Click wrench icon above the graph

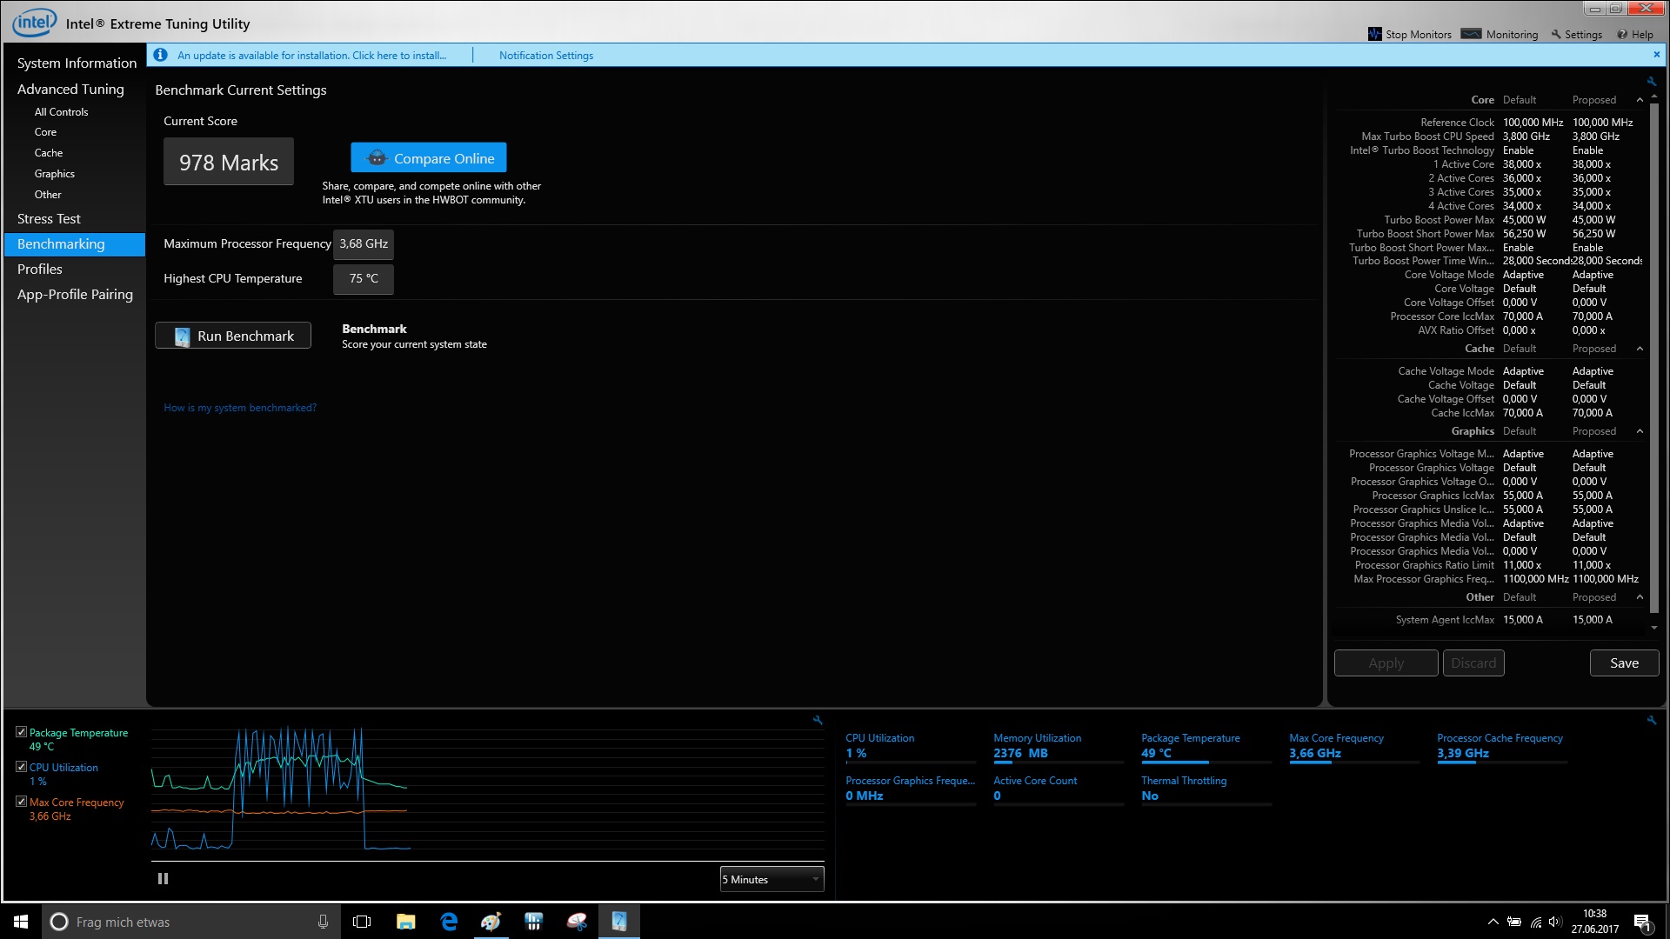click(x=818, y=720)
